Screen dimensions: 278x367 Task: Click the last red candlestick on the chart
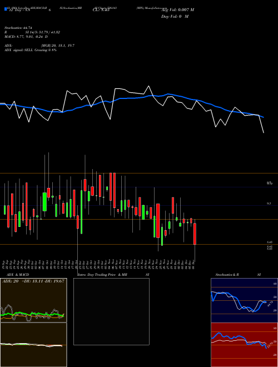click(195, 234)
